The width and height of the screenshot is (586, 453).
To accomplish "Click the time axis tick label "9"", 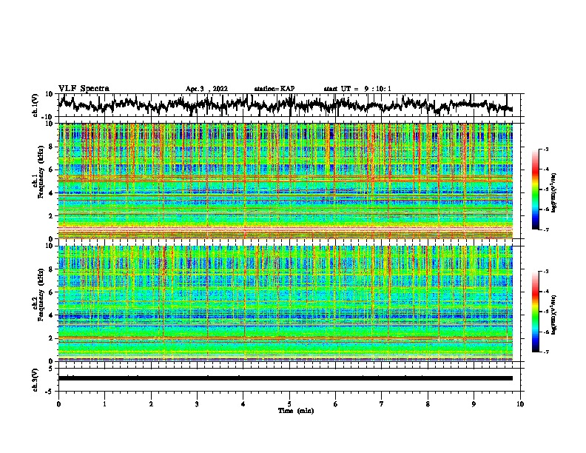I will (474, 404).
